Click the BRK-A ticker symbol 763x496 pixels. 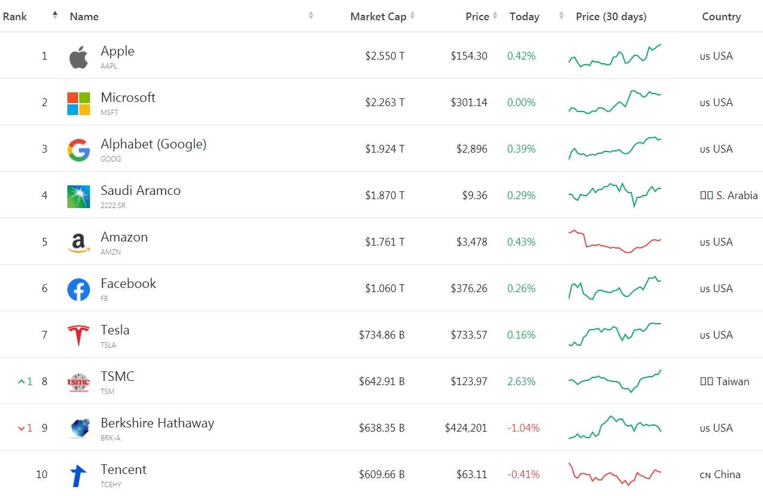click(111, 438)
